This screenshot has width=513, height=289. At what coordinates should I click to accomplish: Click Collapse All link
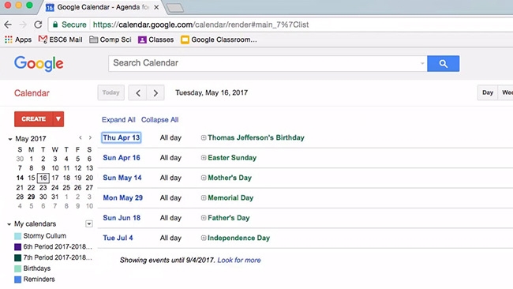160,120
